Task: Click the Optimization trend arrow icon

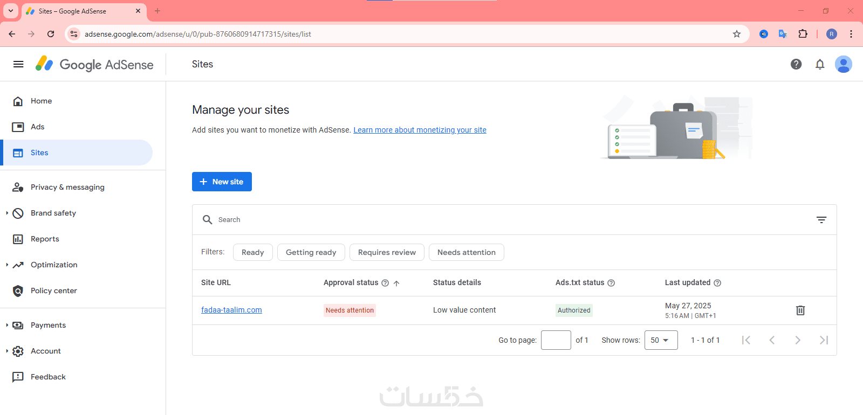Action: [18, 265]
